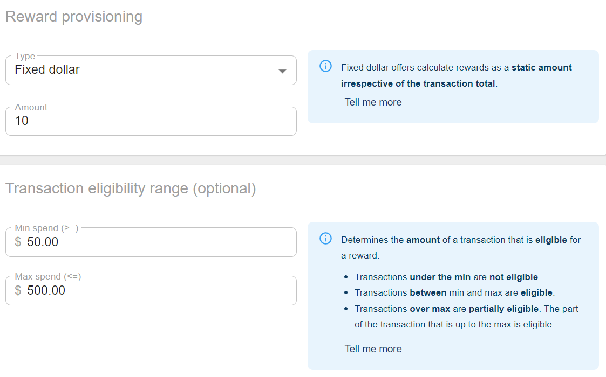This screenshot has width=606, height=377.
Task: Click the info icon beside Fixed dollar description
Action: click(325, 66)
